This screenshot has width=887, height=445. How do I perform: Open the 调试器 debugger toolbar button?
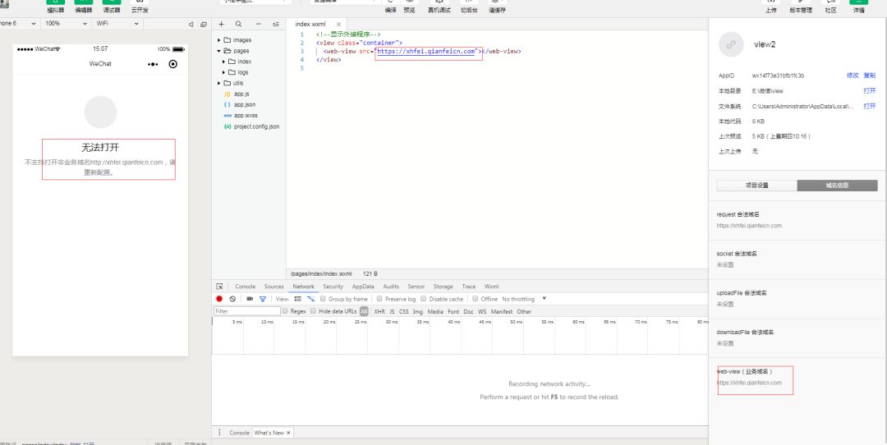(x=112, y=7)
